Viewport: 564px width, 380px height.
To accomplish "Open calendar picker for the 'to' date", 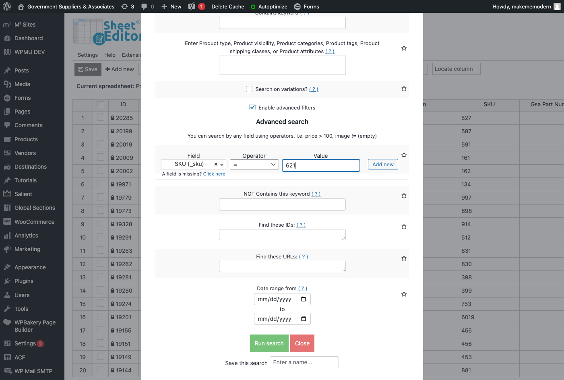I will (x=304, y=319).
